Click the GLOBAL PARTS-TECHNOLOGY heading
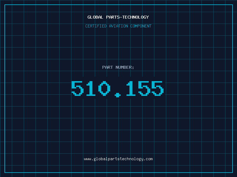The width and height of the screenshot is (237, 177). 118,17
